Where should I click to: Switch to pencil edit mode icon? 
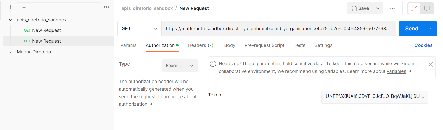point(414,8)
